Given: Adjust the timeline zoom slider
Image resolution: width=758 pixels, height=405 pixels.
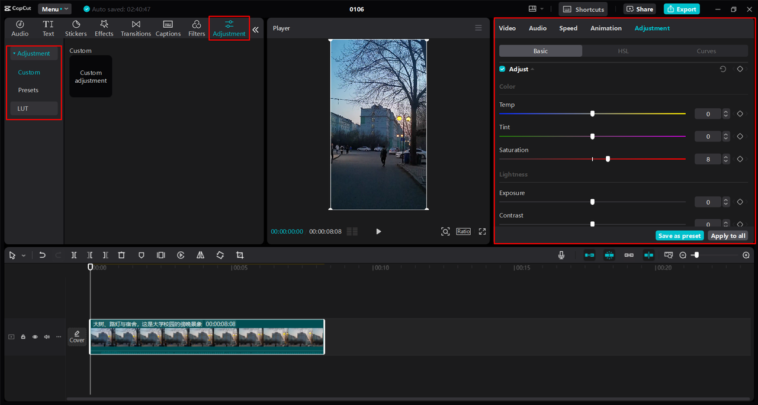Looking at the screenshot, I should click(696, 255).
